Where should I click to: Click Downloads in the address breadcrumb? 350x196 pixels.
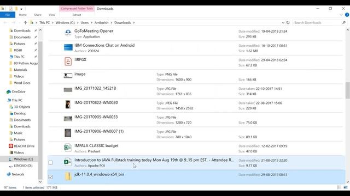point(122,23)
